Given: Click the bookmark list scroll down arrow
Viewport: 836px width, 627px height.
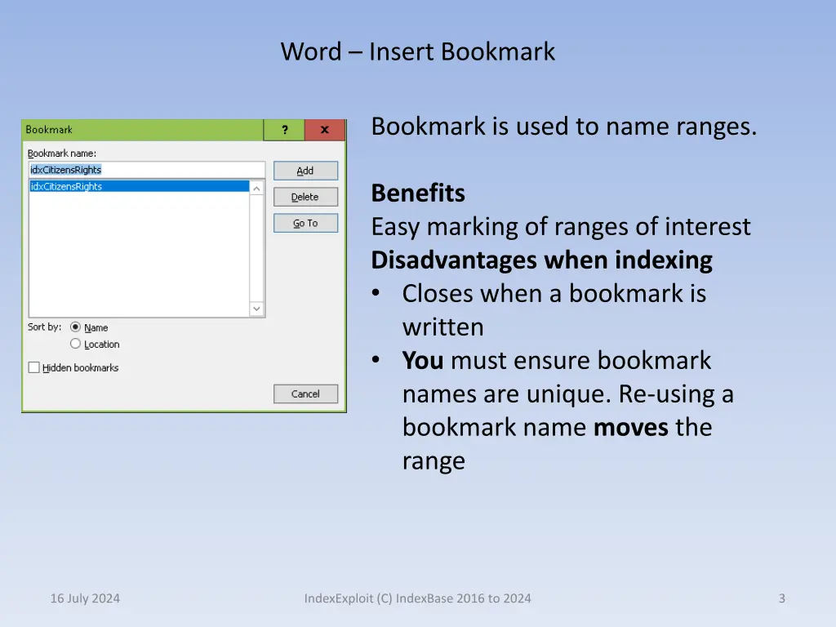Looking at the screenshot, I should point(256,309).
